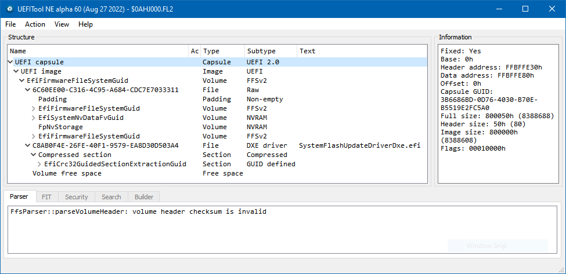Click the Data address line in Information
Viewport: 566px width, 274px height.
pyautogui.click(x=487, y=75)
